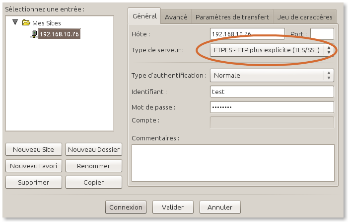The width and height of the screenshot is (348, 222).
Task: Click the Mot de passe field
Action: click(x=272, y=107)
